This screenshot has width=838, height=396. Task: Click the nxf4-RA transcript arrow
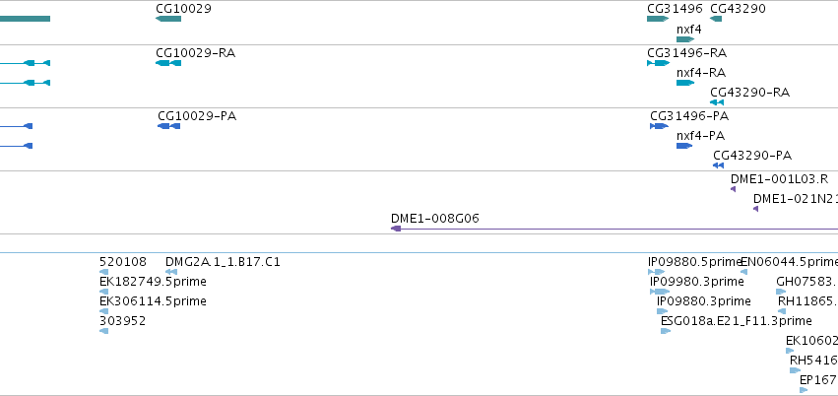point(685,83)
